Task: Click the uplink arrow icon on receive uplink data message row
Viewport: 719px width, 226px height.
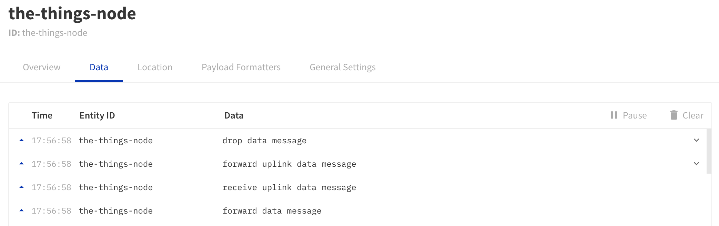Action: [22, 187]
